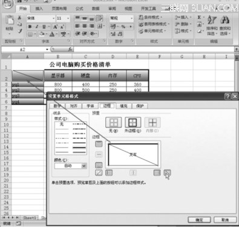This screenshot has height=227, width=239.
Task: Click the Increase Font Size icon
Action: tap(55, 27)
